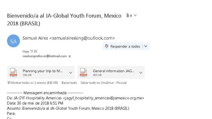Click recipient niedsonprofessor@hotmail.com
The image size is (212, 119).
point(45,56)
